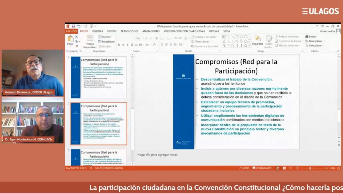Toggle normal view button in status bar
Viewport: 343px width, 193px height.
277,168
